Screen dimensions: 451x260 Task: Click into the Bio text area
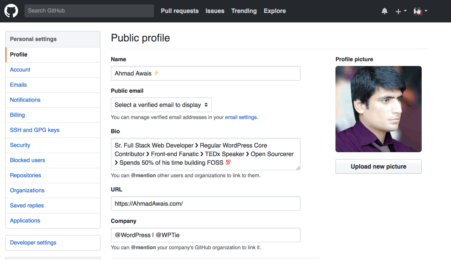point(205,154)
